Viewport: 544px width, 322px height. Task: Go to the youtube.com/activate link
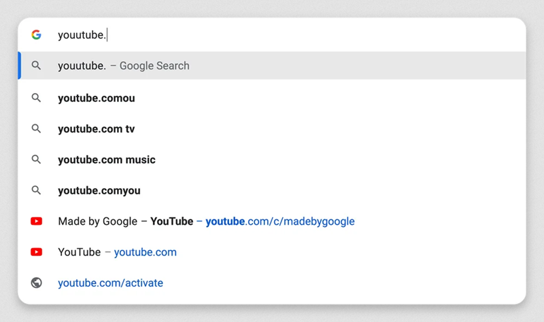point(110,283)
